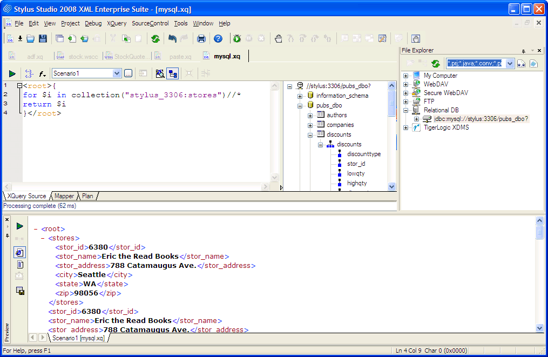Pin the File Explorer panel

click(524, 51)
